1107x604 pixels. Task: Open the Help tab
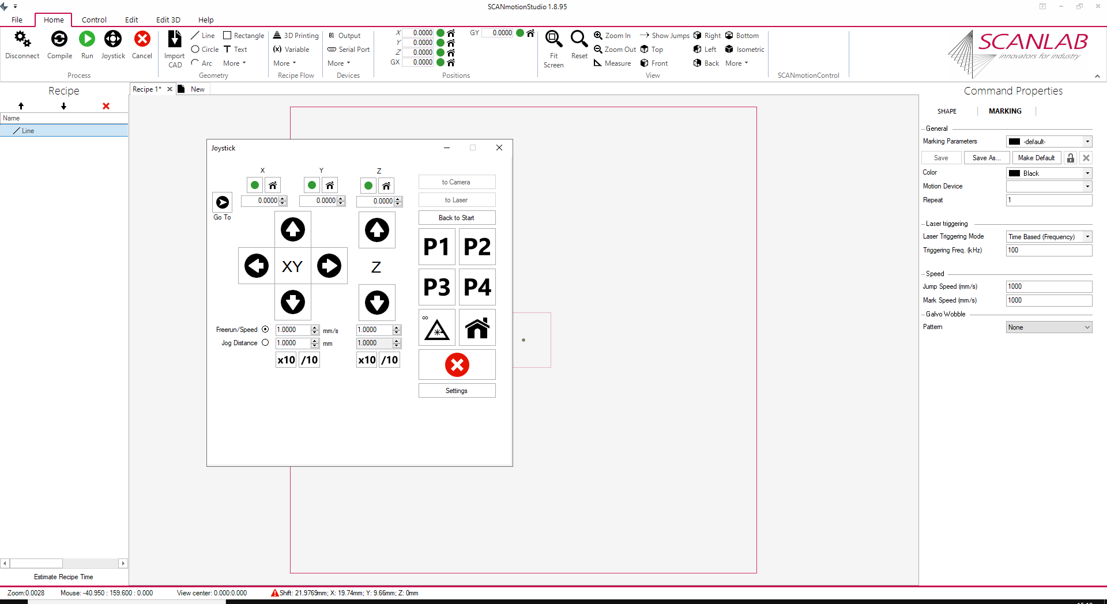(206, 20)
